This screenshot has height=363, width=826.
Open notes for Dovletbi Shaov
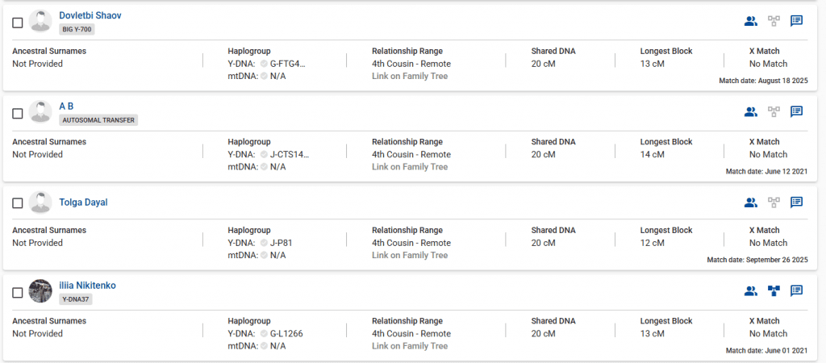[796, 22]
